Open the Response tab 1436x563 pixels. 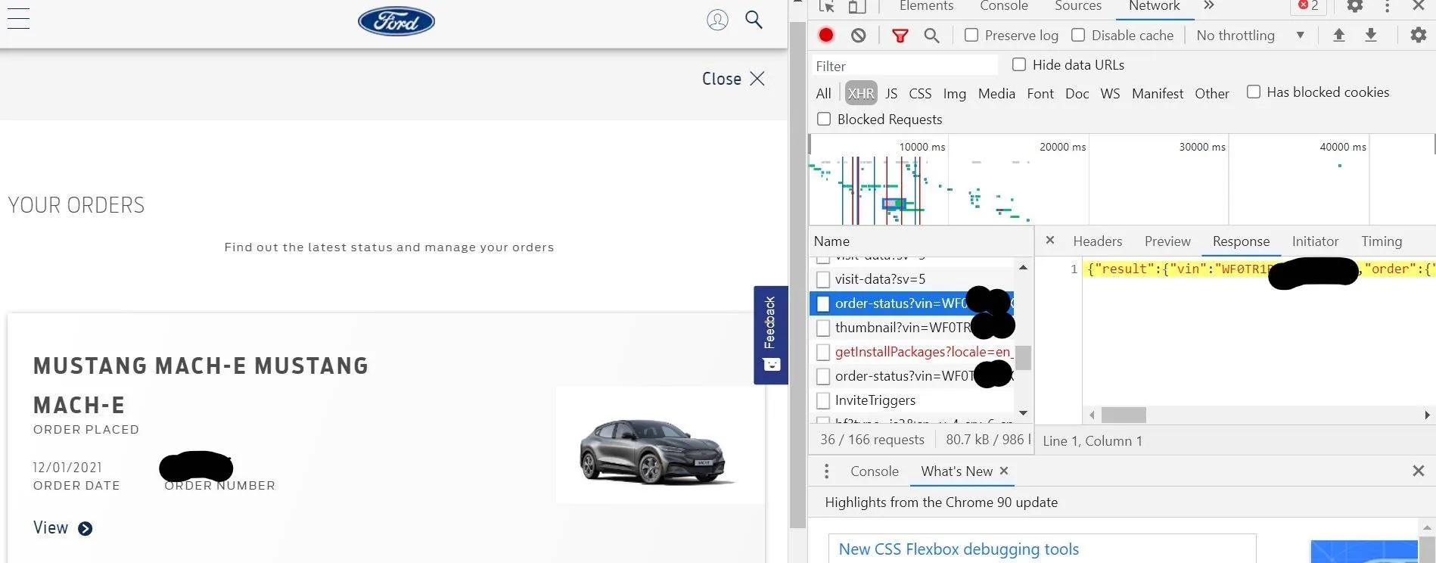click(x=1241, y=241)
